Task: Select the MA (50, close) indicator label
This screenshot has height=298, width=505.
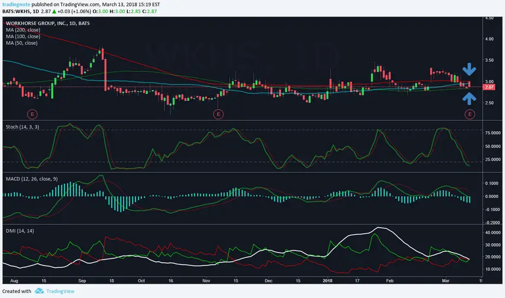Action: pyautogui.click(x=22, y=43)
